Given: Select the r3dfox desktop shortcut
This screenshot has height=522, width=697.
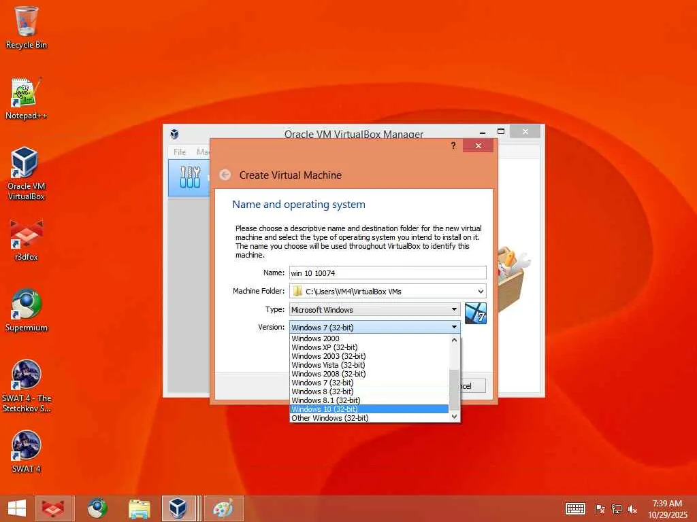Looking at the screenshot, I should tap(27, 240).
